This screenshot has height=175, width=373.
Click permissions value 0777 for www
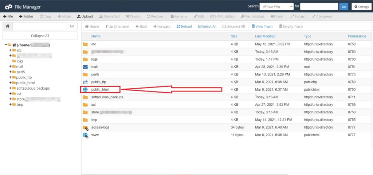(352, 135)
